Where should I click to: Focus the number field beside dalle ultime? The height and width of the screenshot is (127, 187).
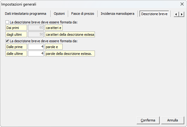(x=36, y=53)
